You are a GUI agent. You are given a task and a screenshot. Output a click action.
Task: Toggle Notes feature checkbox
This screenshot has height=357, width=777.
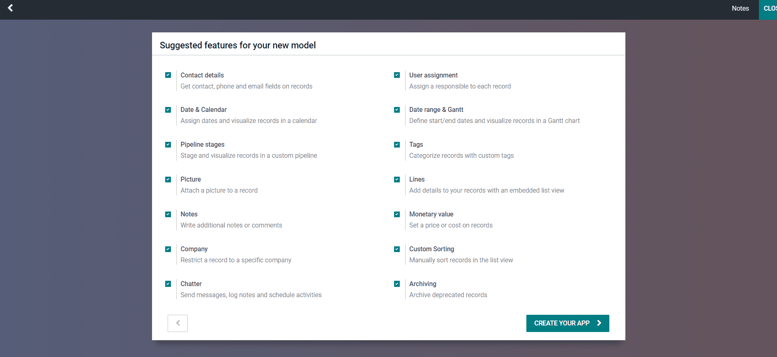(x=168, y=214)
